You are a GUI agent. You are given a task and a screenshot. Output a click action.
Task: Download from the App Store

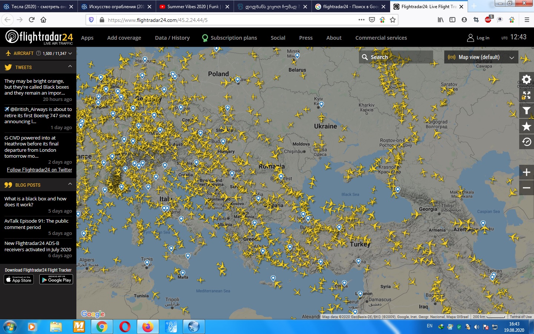[19, 279]
